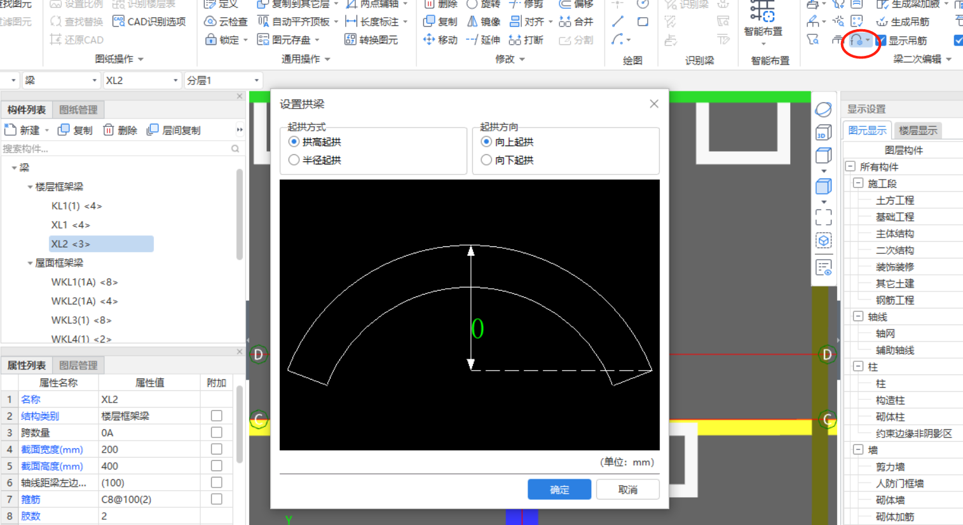The width and height of the screenshot is (963, 525).
Task: Click the 3D view cube icon
Action: pos(823,132)
